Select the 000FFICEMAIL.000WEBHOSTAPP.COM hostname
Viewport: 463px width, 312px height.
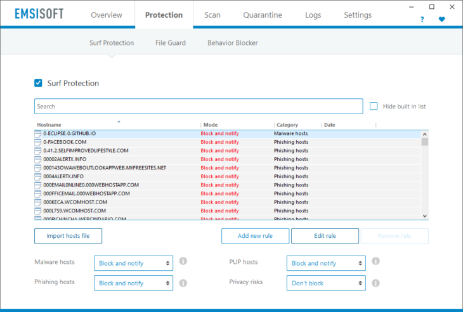[86, 193]
